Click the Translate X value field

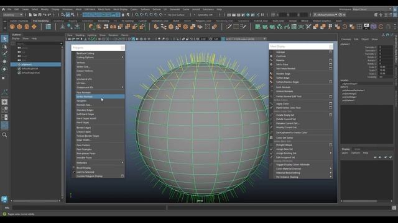(386, 47)
